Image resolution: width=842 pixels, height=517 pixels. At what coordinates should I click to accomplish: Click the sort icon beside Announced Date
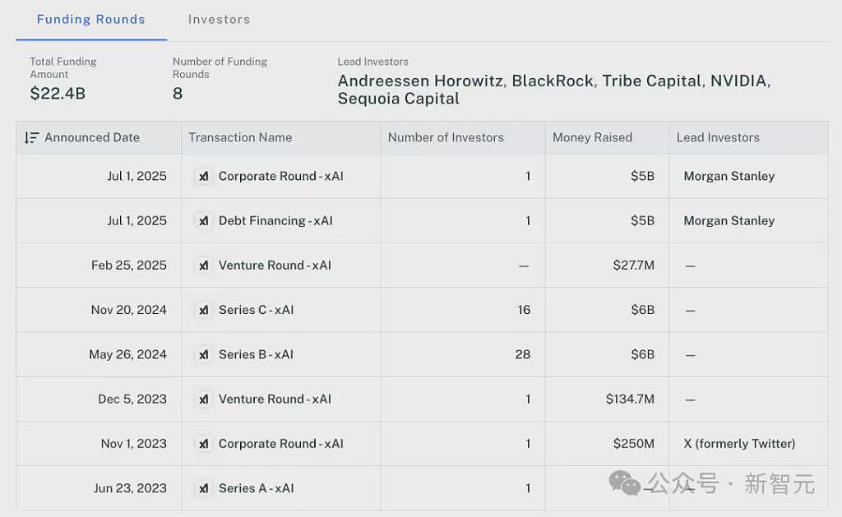[32, 138]
